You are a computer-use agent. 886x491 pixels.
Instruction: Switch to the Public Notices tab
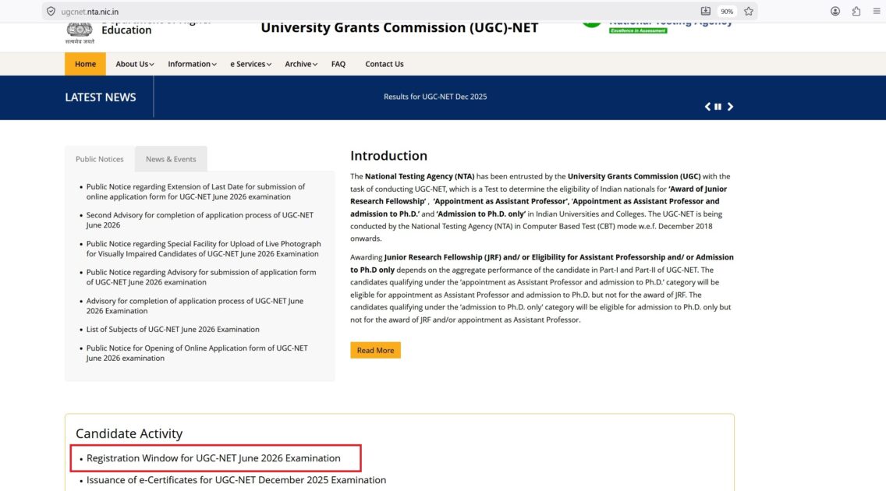click(100, 159)
